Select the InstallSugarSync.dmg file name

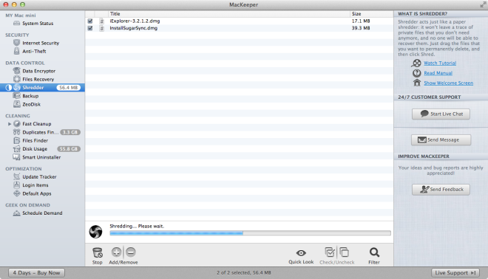[x=134, y=28]
